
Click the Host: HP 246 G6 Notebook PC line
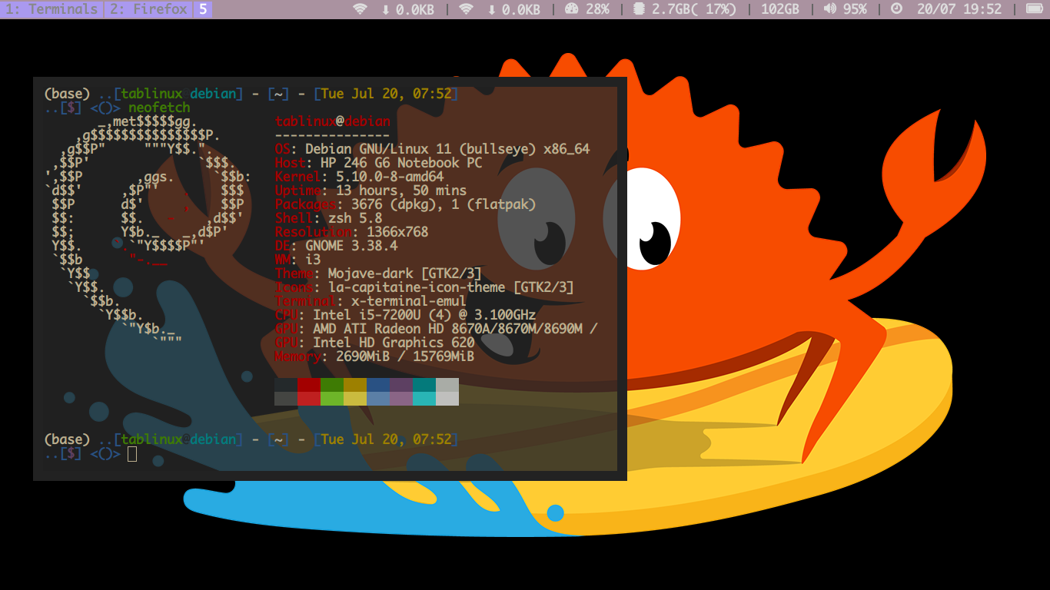click(378, 163)
